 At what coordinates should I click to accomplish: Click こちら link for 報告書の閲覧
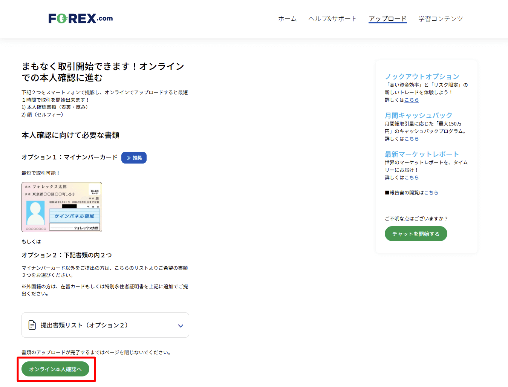pyautogui.click(x=431, y=193)
